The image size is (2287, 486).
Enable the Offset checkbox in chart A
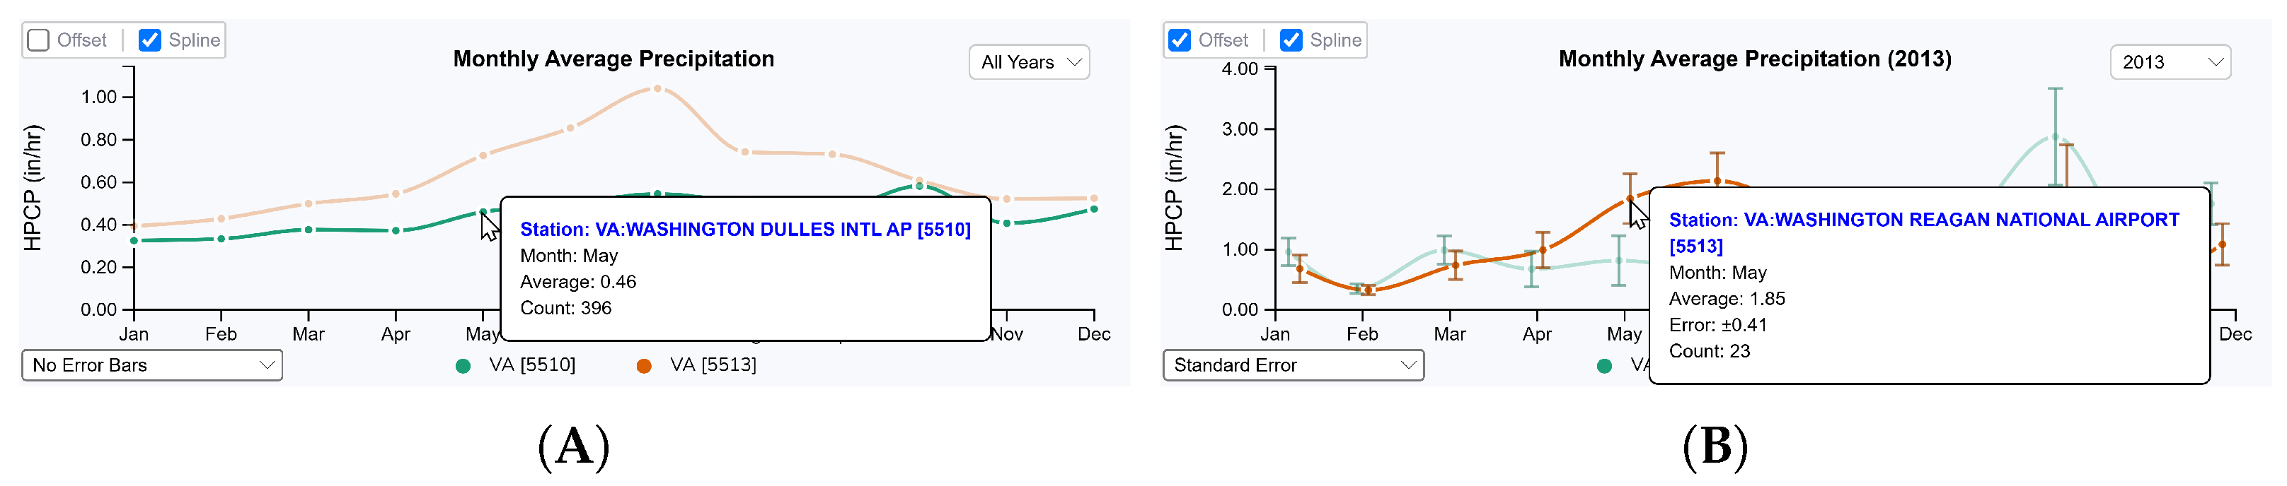pyautogui.click(x=38, y=41)
